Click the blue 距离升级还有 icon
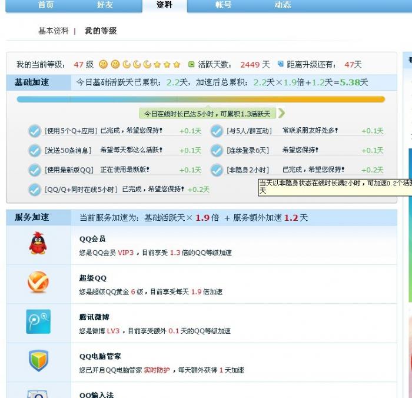The image size is (412, 398). (281, 64)
